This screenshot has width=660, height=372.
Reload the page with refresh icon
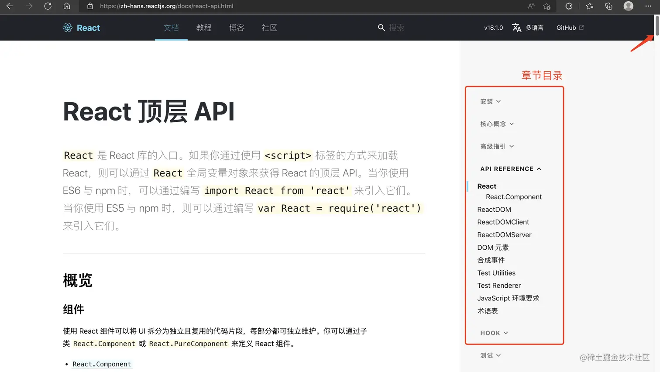48,6
